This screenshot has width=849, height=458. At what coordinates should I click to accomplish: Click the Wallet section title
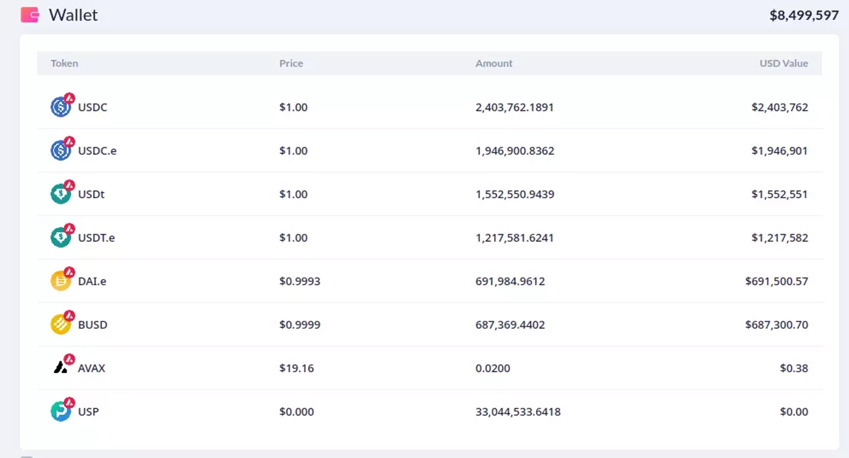(73, 15)
